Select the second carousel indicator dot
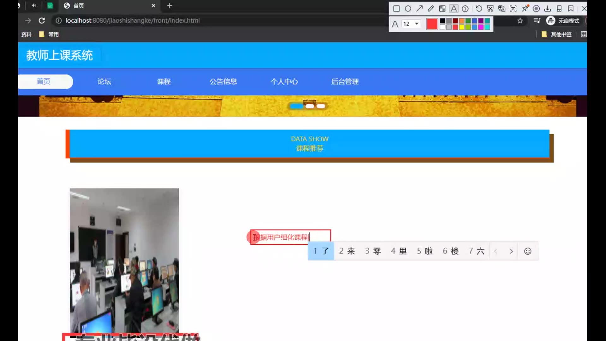Image resolution: width=606 pixels, height=341 pixels. coord(310,106)
